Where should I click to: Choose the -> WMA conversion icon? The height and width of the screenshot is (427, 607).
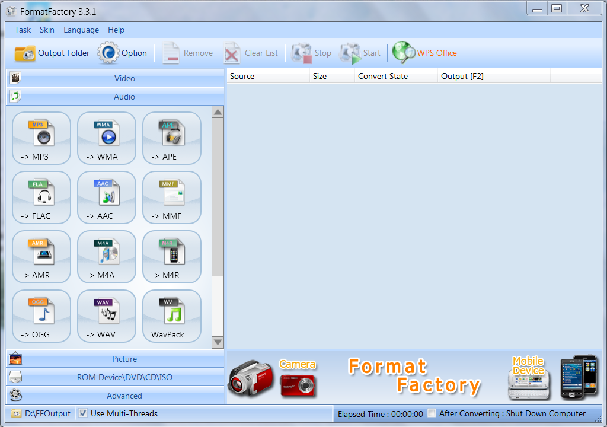pyautogui.click(x=107, y=138)
